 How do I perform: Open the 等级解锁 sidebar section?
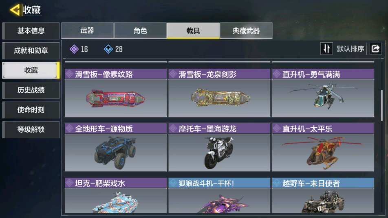pos(31,130)
